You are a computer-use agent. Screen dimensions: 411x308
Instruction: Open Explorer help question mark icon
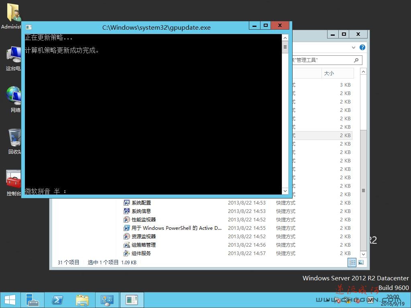[362, 47]
